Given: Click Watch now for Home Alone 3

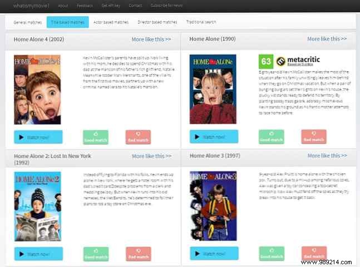Looking at the screenshot, I should [x=214, y=254].
